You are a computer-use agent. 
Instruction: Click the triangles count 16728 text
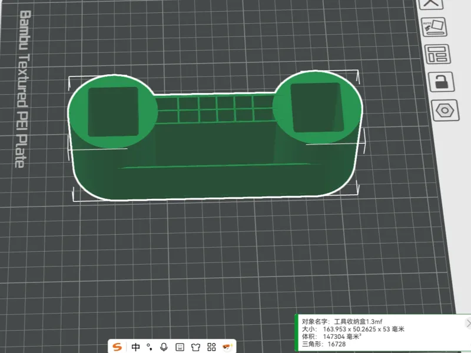(x=336, y=344)
